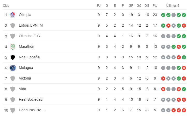Click the Marathón club crest icon
Screen dimensions: 193x118
tap(12, 47)
